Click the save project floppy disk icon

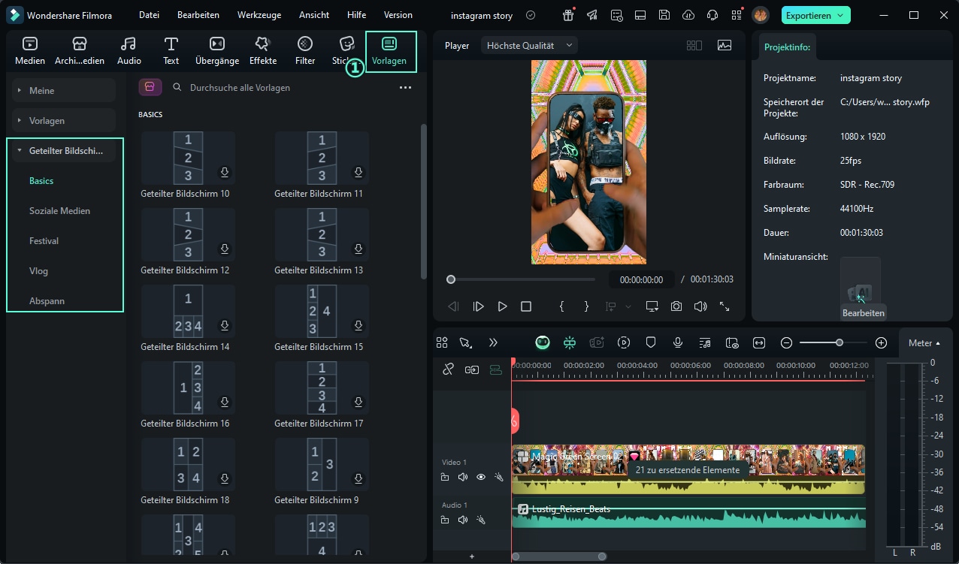pos(664,15)
